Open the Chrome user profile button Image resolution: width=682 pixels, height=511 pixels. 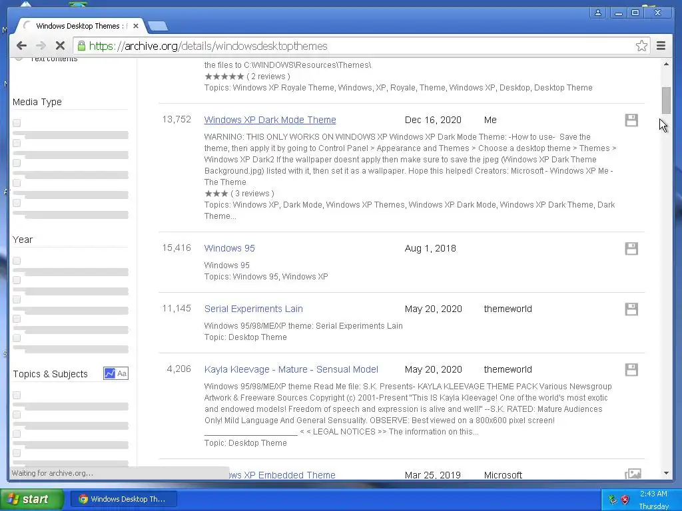pyautogui.click(x=598, y=13)
